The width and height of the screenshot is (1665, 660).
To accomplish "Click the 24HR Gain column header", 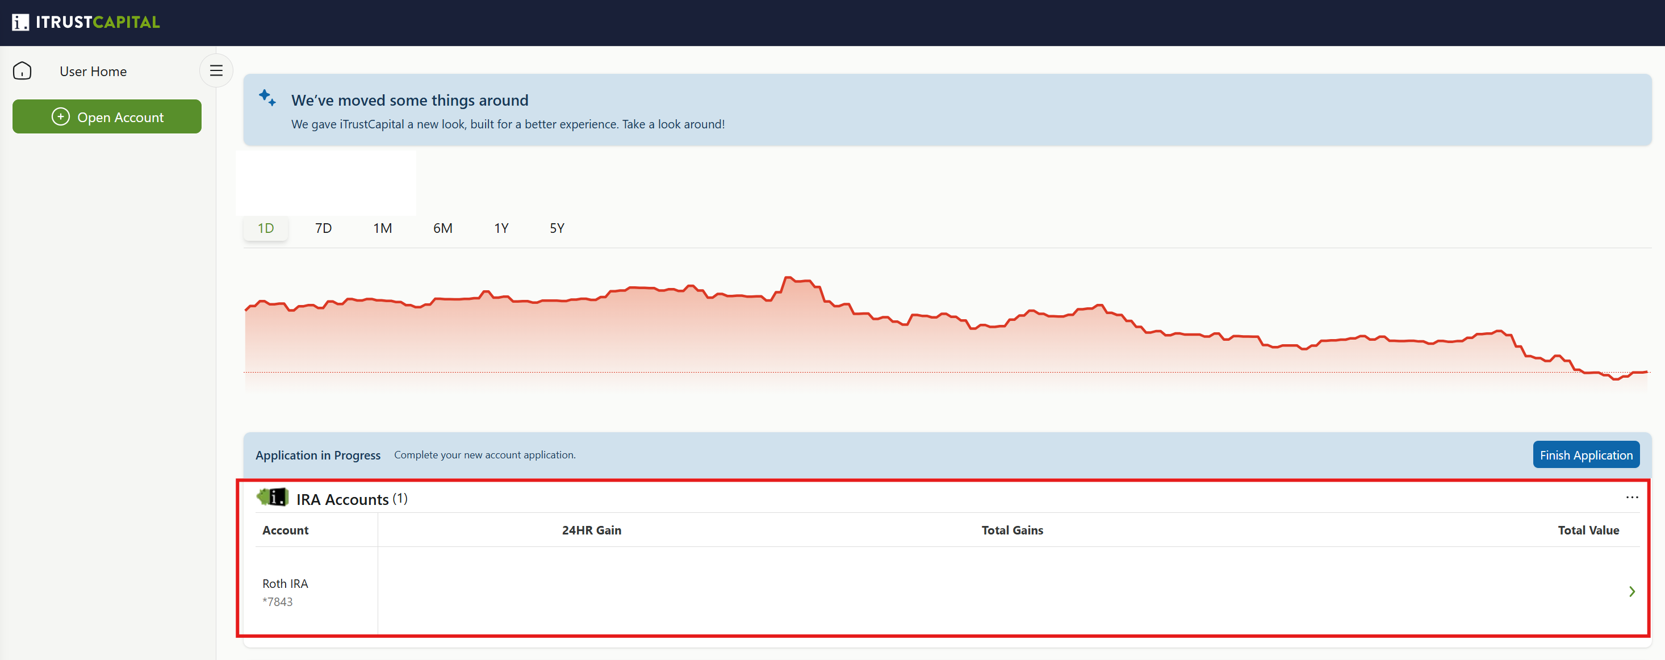I will (591, 530).
